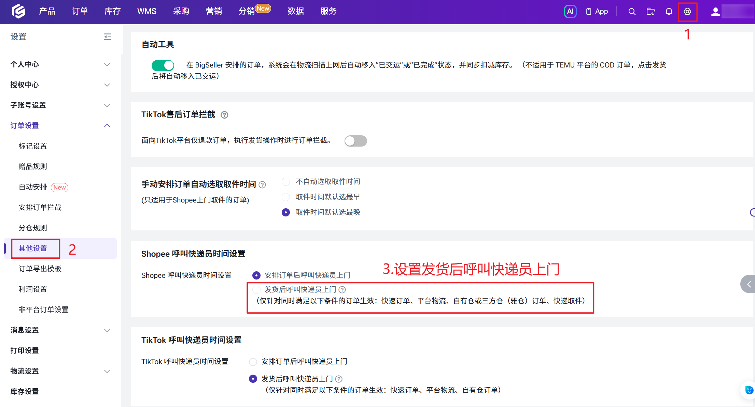Click the BigSeller logo icon
Image resolution: width=755 pixels, height=407 pixels.
coord(18,11)
